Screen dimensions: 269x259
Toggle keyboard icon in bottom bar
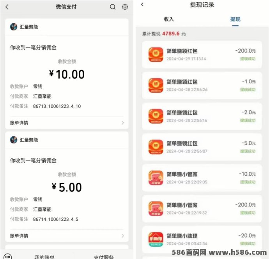8,257
